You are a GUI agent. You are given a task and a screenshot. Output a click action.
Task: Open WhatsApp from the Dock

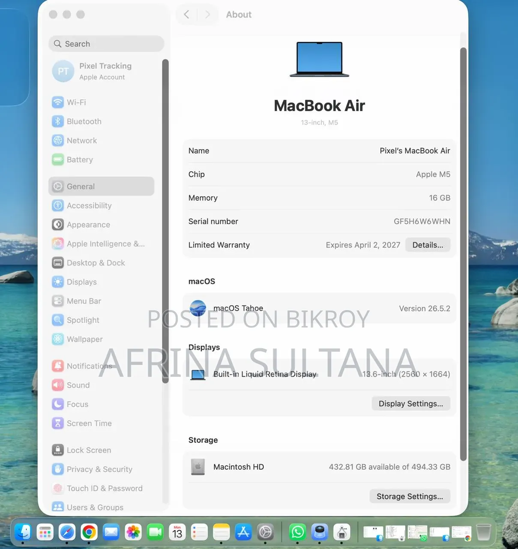[298, 532]
